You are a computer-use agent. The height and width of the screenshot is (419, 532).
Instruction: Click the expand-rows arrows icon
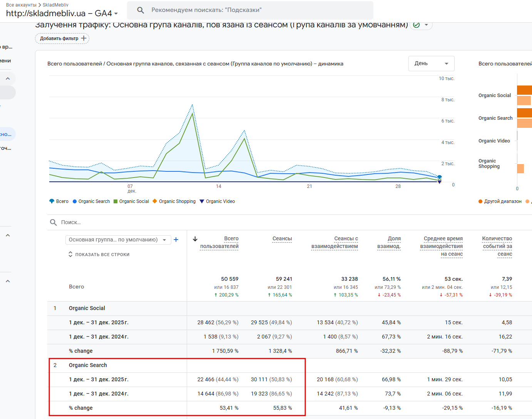[x=70, y=254]
